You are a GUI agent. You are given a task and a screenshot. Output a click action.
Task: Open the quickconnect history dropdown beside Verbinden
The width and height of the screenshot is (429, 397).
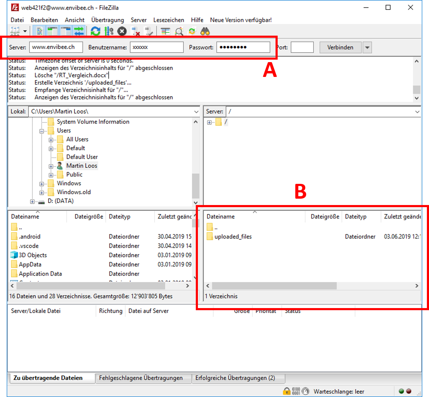click(367, 47)
